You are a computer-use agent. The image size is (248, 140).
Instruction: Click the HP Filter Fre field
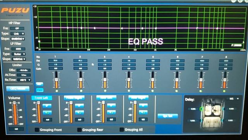(17, 28)
